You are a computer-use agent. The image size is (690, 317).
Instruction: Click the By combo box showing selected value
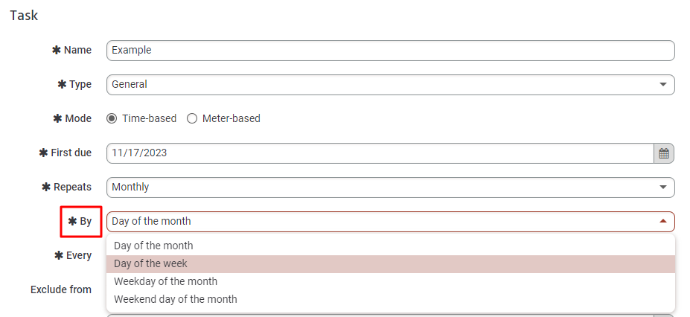[390, 222]
